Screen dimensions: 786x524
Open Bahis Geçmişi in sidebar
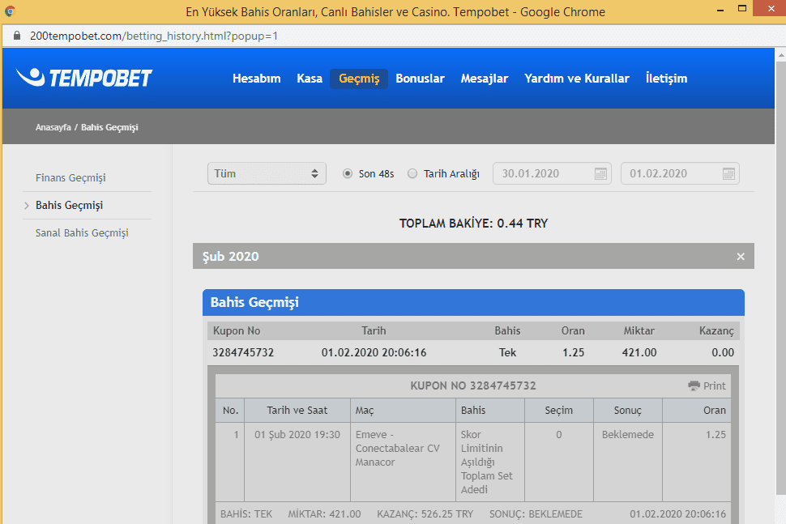[x=69, y=206]
